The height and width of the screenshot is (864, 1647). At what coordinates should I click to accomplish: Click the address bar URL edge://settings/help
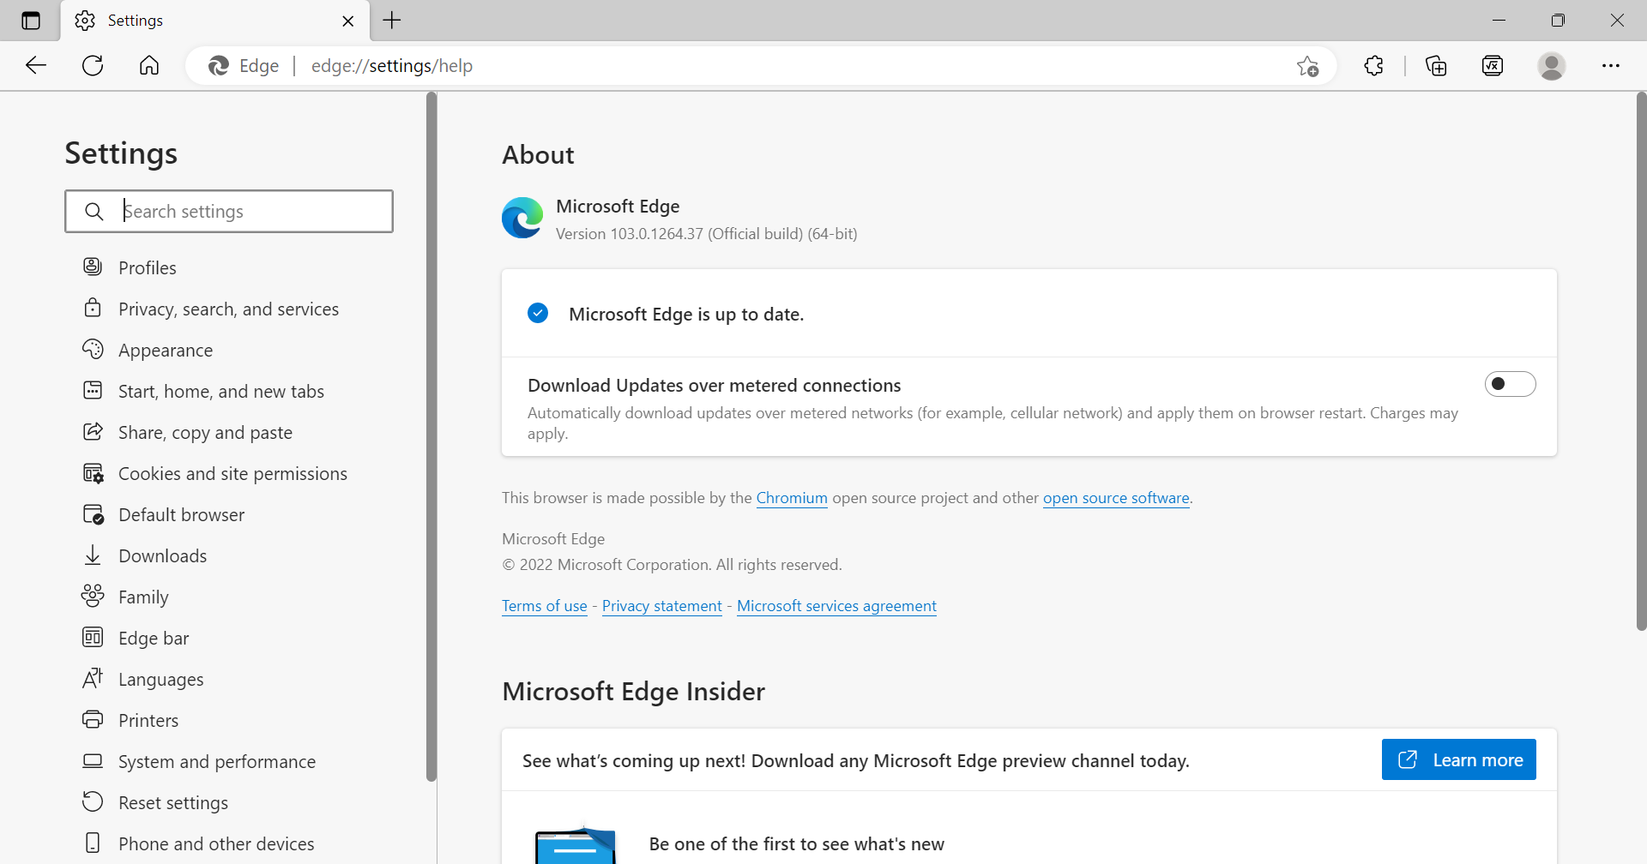pyautogui.click(x=392, y=66)
